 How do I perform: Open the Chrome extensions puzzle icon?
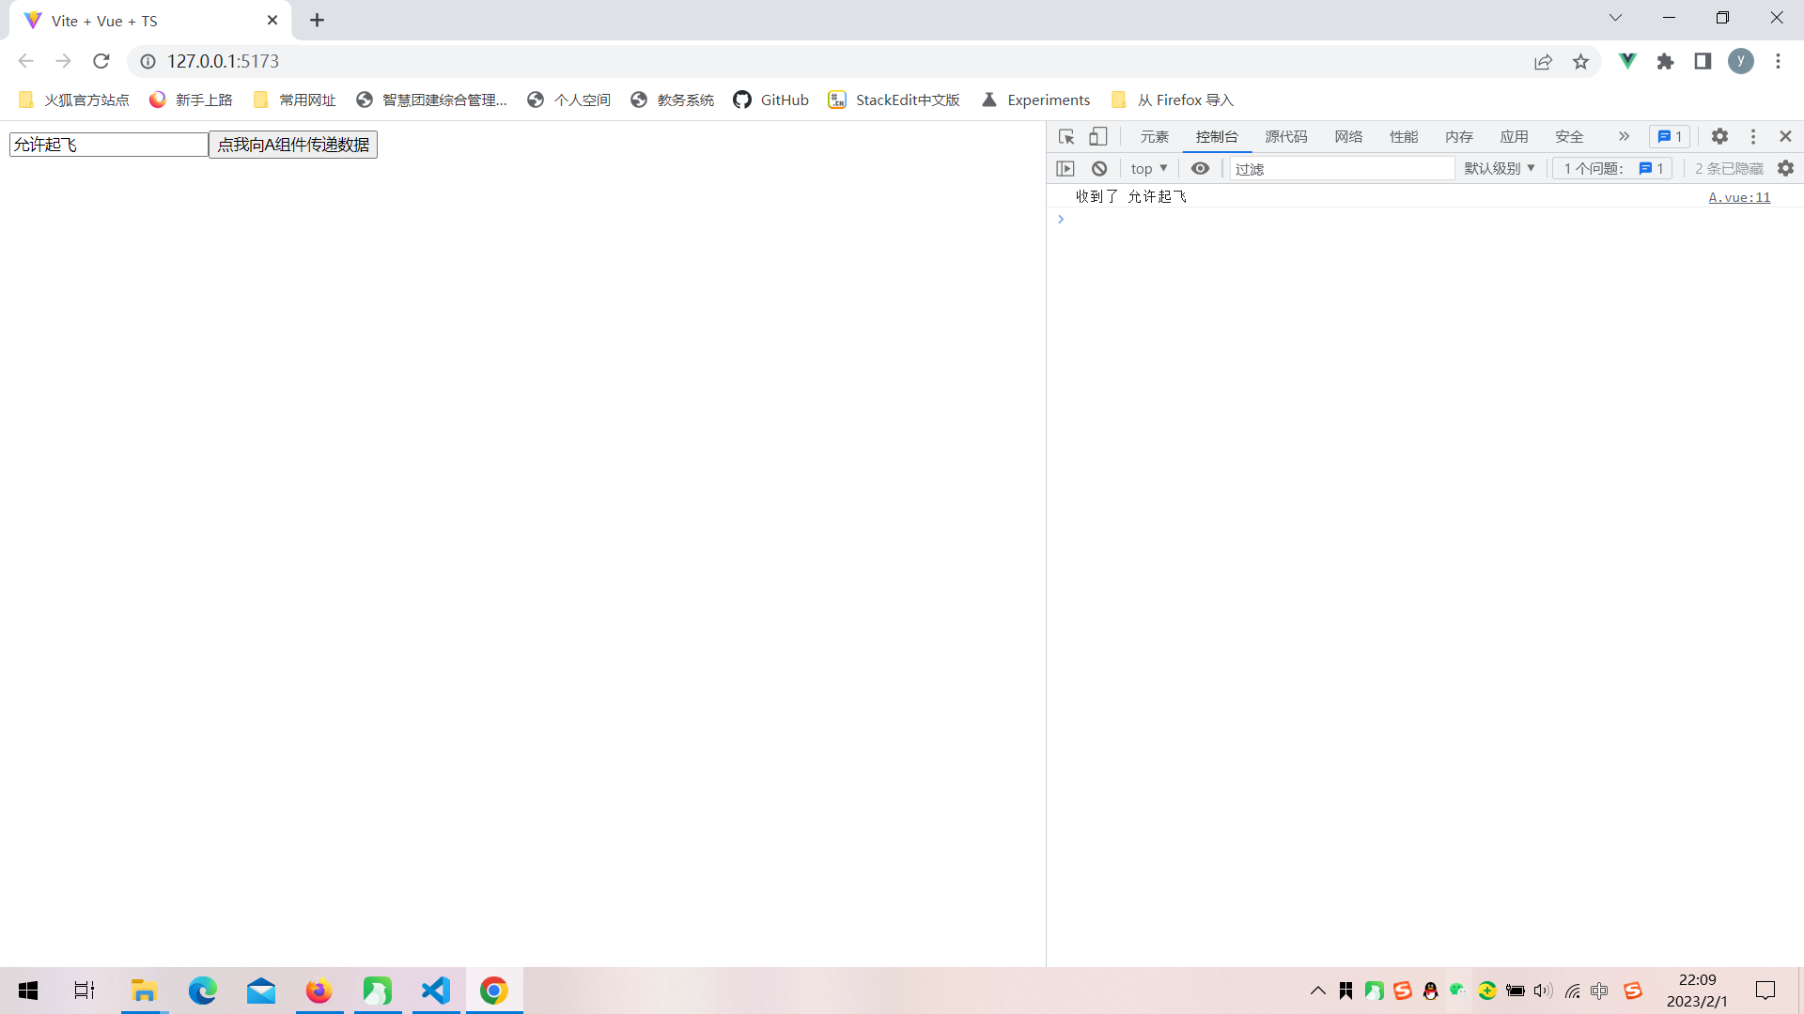(1665, 62)
